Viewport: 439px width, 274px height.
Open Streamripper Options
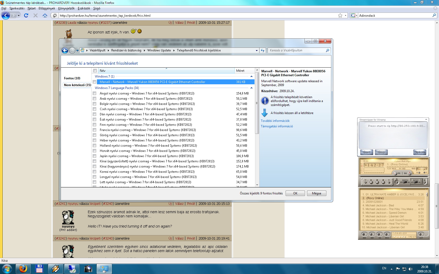pos(420,152)
